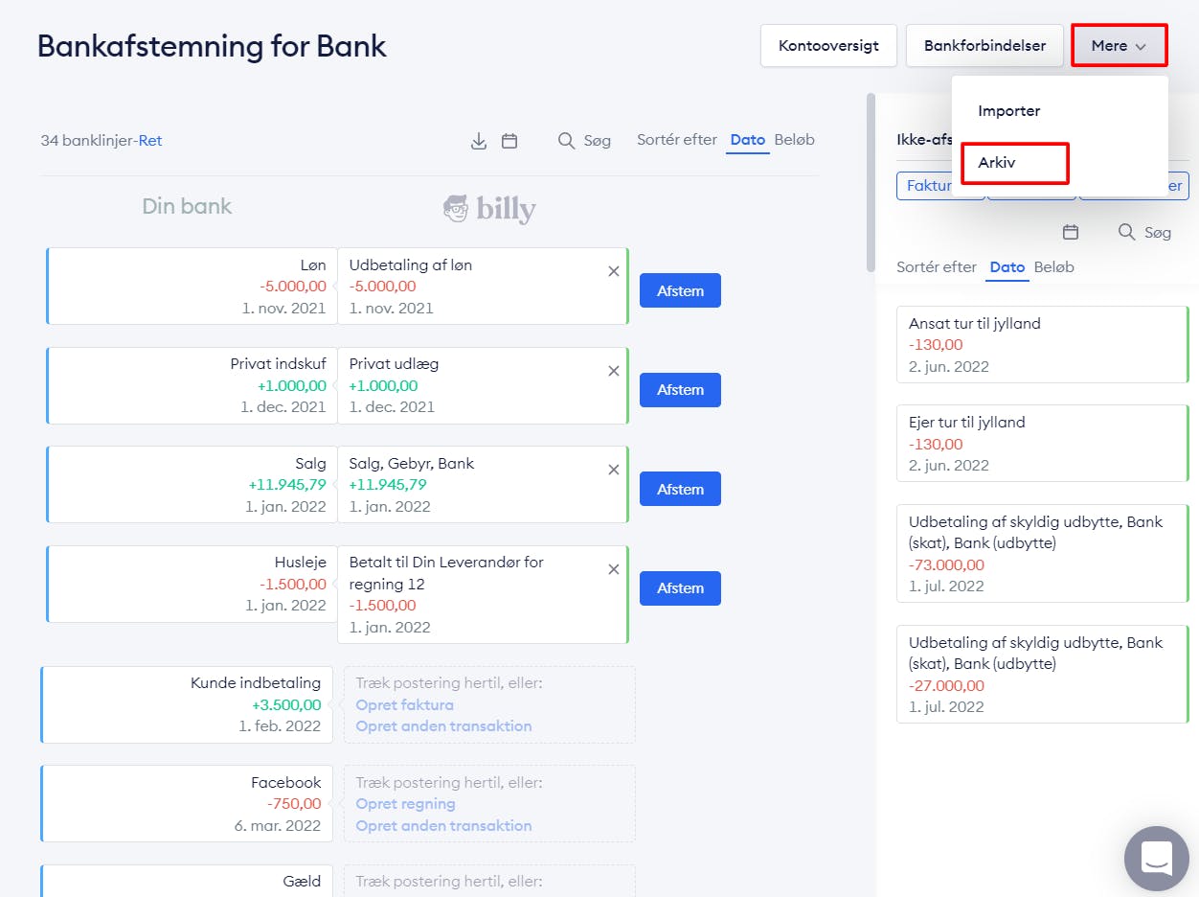This screenshot has height=897, width=1199.
Task: Open the calendar filter beside the download icon
Action: pos(509,141)
